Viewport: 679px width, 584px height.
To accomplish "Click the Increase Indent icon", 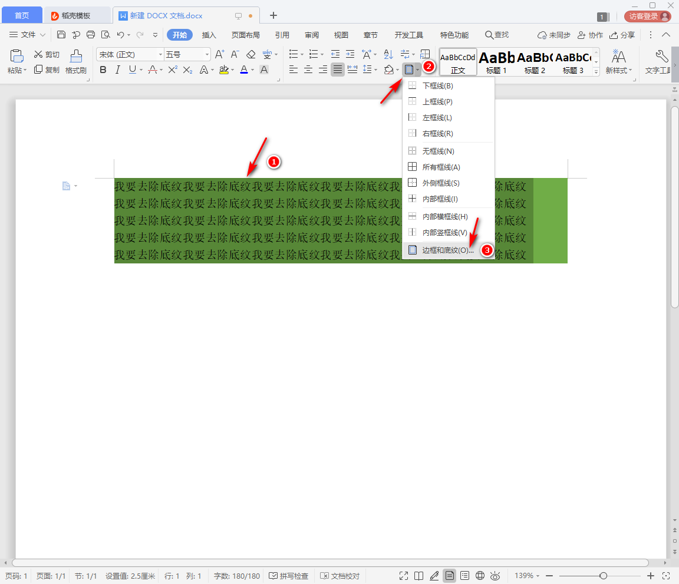I will (x=350, y=54).
